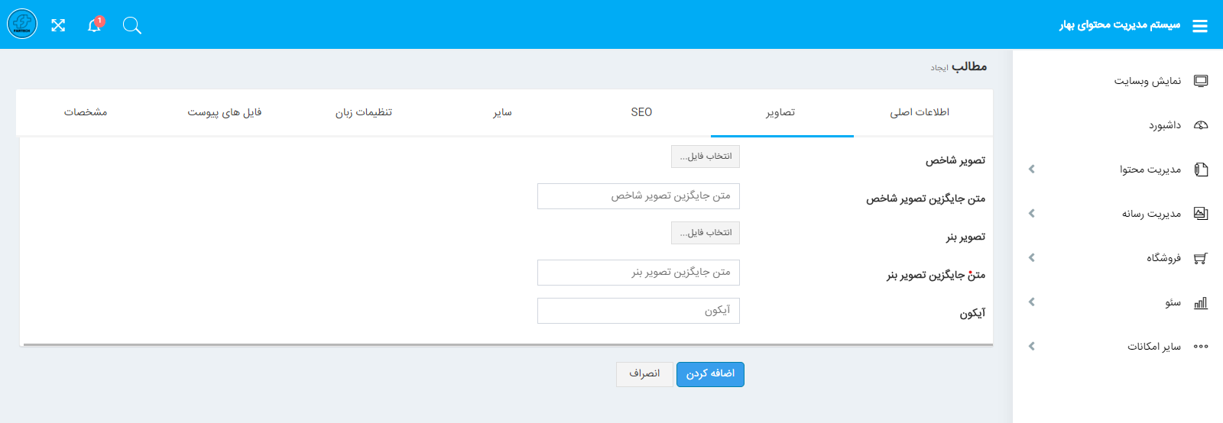Screen dimensions: 1223x423
Task: Open the SEO tab
Action: coord(641,112)
